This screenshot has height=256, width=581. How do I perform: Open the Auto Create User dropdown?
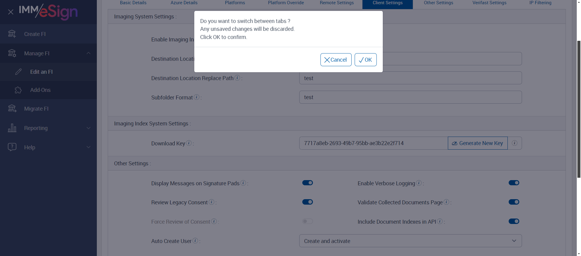410,241
